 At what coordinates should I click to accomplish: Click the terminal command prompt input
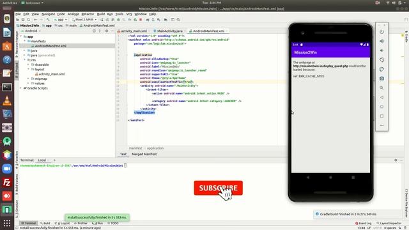125,165
